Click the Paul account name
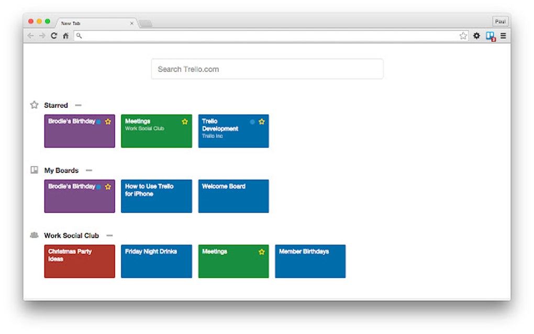 click(x=500, y=21)
